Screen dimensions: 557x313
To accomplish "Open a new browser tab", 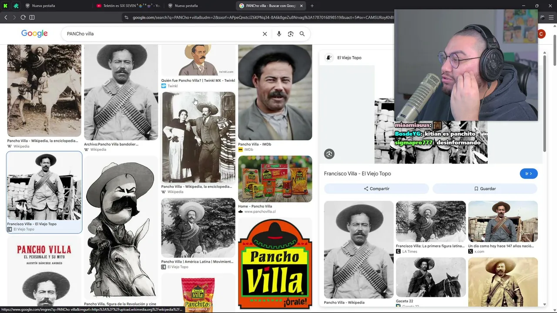I will click(x=312, y=6).
